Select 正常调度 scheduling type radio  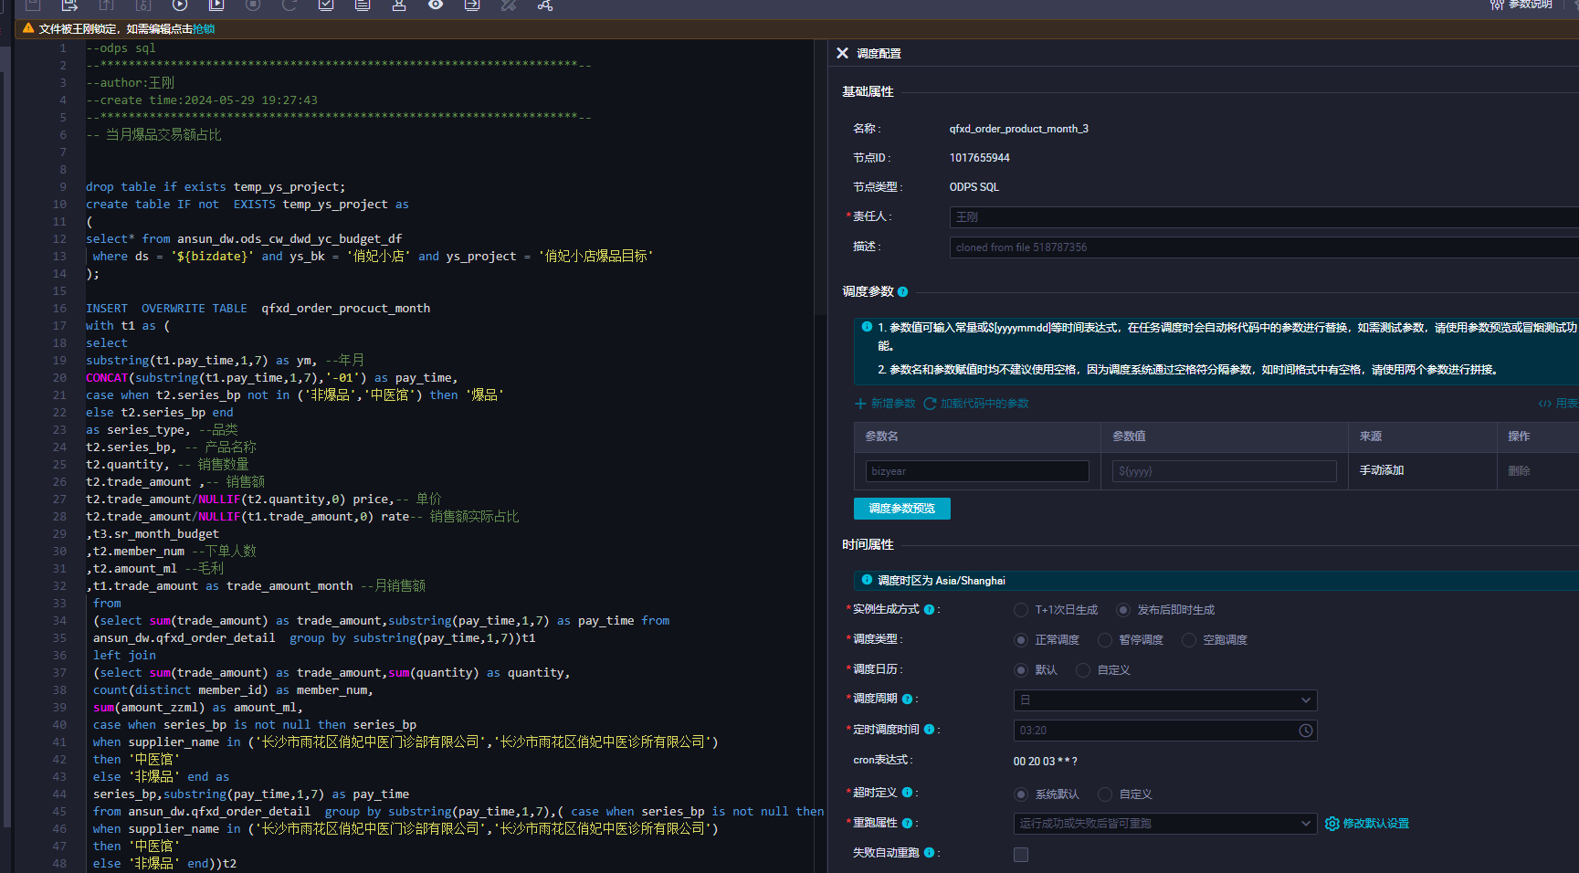(1021, 640)
